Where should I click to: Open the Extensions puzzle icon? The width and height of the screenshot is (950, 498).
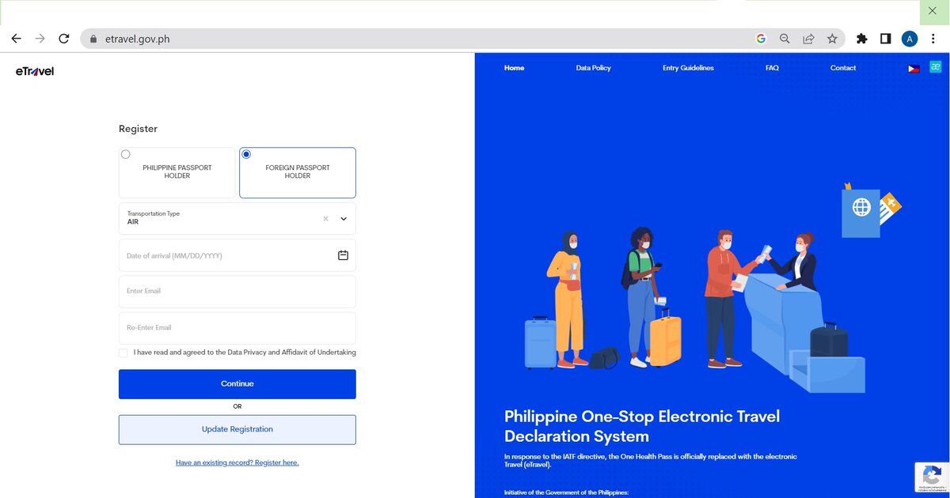pyautogui.click(x=862, y=38)
